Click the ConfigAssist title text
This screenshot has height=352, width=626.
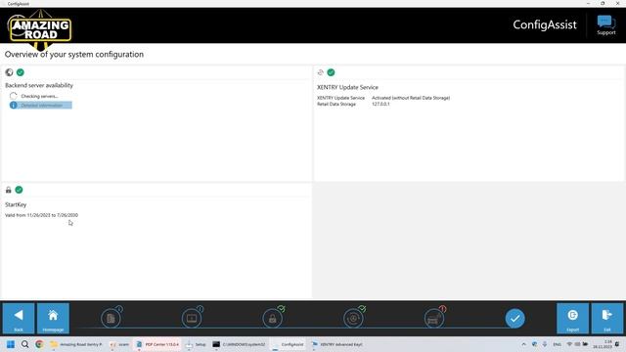point(545,24)
